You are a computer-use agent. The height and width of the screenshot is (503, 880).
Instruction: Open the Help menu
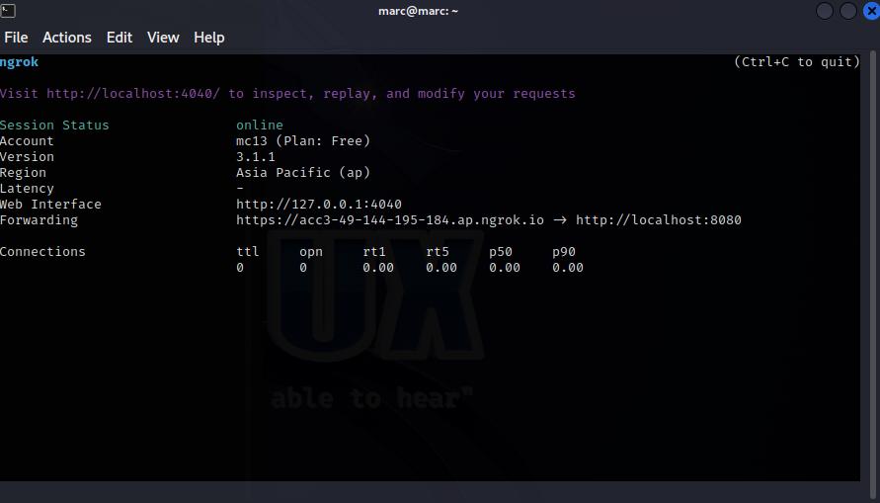208,38
